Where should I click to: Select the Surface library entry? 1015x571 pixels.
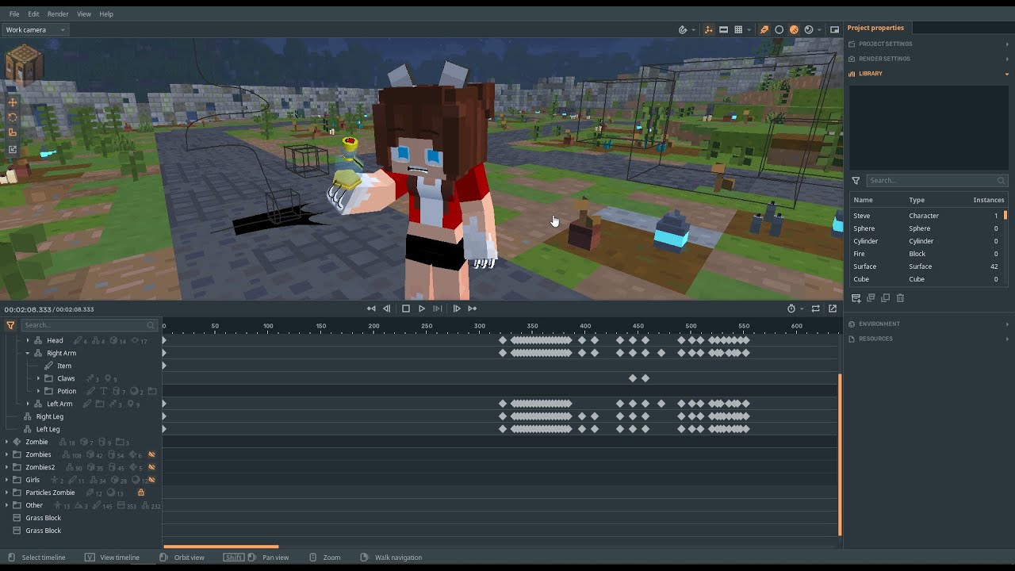tap(928, 266)
